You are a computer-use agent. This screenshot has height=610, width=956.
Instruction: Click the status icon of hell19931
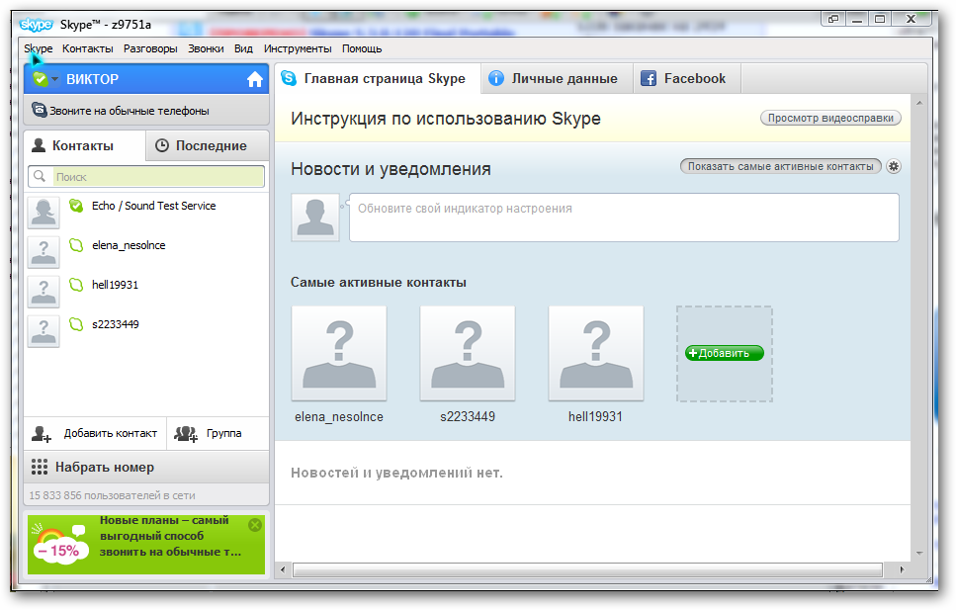tap(76, 285)
